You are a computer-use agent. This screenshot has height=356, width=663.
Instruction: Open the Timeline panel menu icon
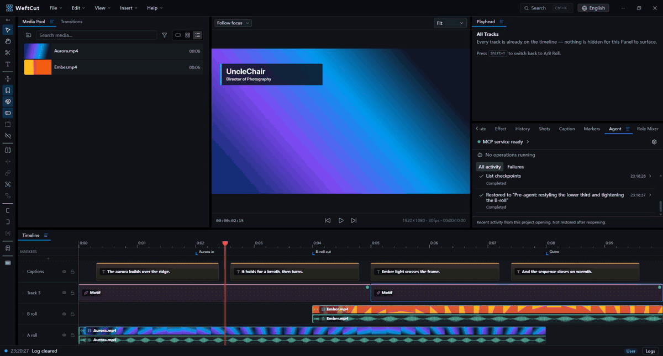coord(46,235)
